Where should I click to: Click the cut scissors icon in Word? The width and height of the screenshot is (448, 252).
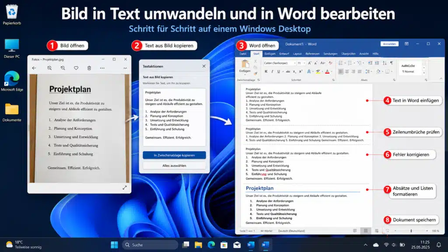(255, 61)
